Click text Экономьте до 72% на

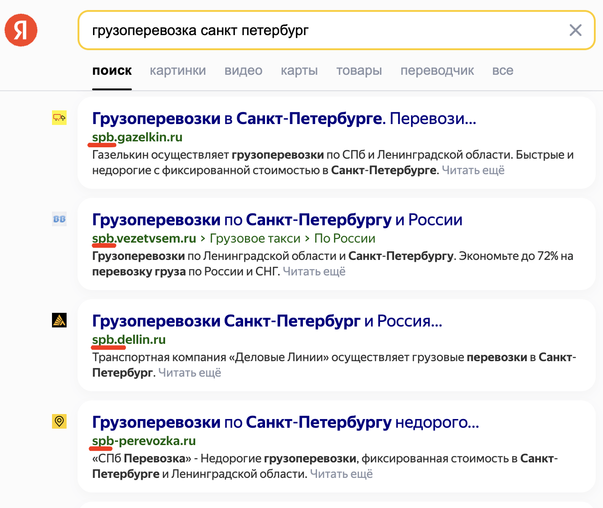pyautogui.click(x=516, y=256)
